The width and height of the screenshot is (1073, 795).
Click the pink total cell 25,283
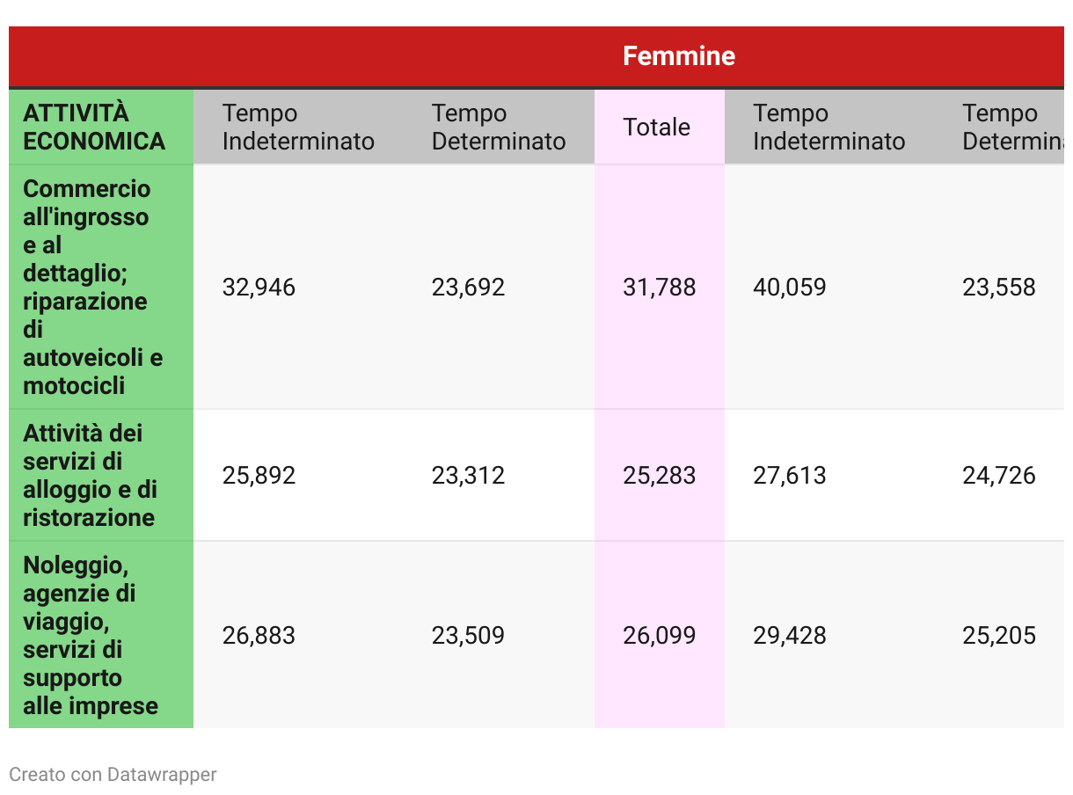(x=659, y=476)
